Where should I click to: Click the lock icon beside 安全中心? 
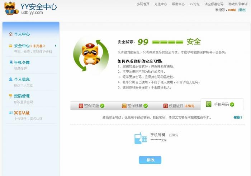pos(10,46)
